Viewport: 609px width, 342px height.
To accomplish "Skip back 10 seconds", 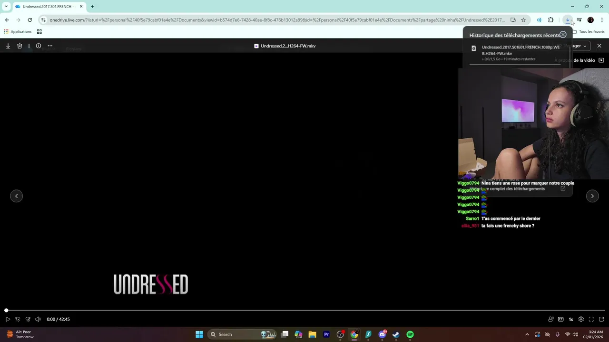I will (x=18, y=319).
